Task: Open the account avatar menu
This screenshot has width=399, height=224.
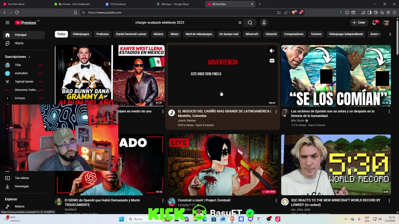Action: pos(386,23)
